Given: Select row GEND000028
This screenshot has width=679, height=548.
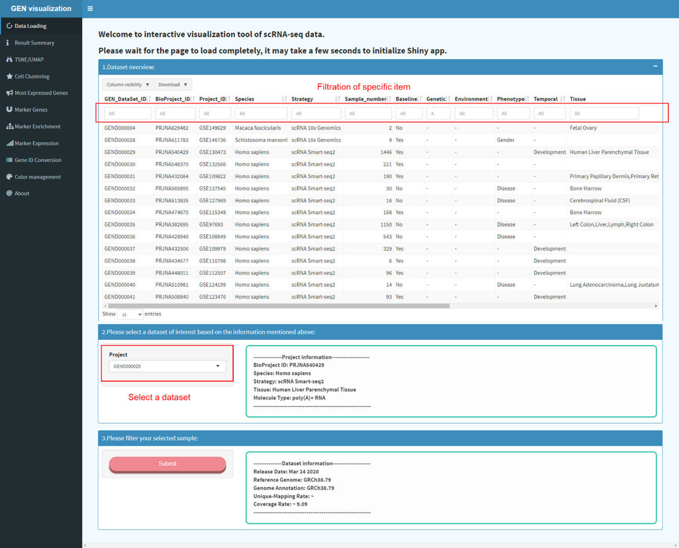Looking at the screenshot, I should click(380, 140).
